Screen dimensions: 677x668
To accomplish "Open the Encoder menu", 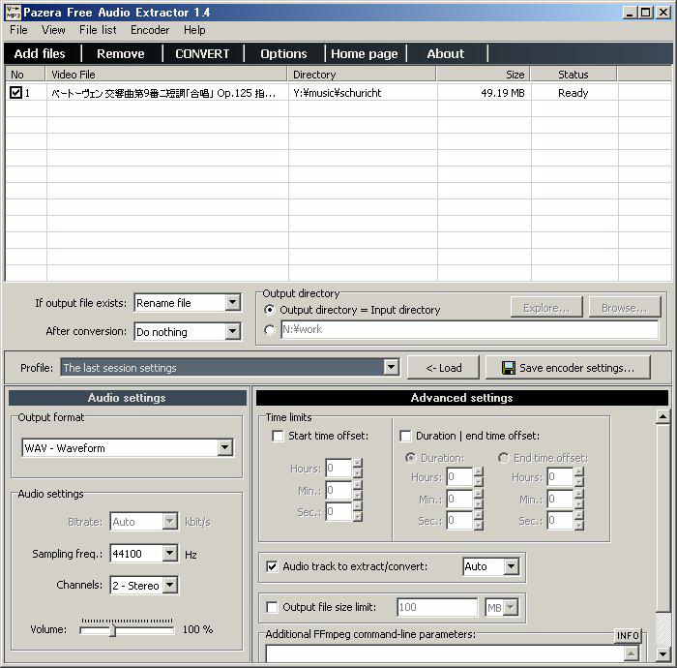I will pos(150,30).
